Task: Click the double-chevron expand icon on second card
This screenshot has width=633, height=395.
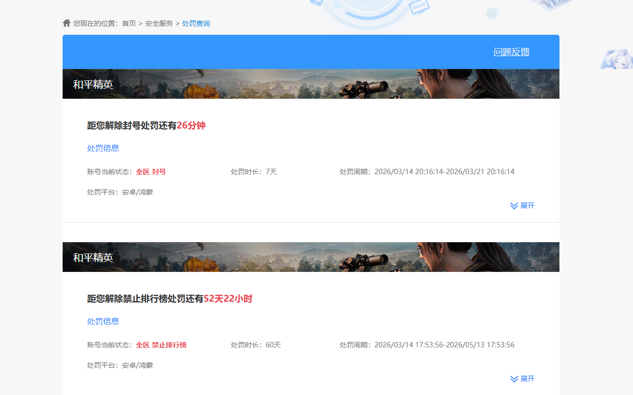Action: pyautogui.click(x=513, y=379)
